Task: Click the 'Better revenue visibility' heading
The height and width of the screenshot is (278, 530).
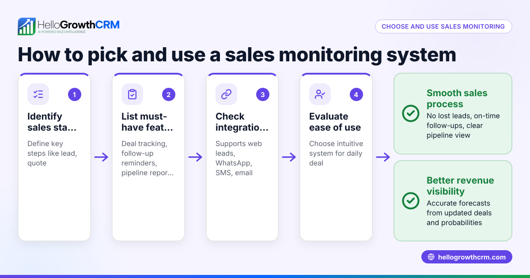Action: tap(460, 186)
